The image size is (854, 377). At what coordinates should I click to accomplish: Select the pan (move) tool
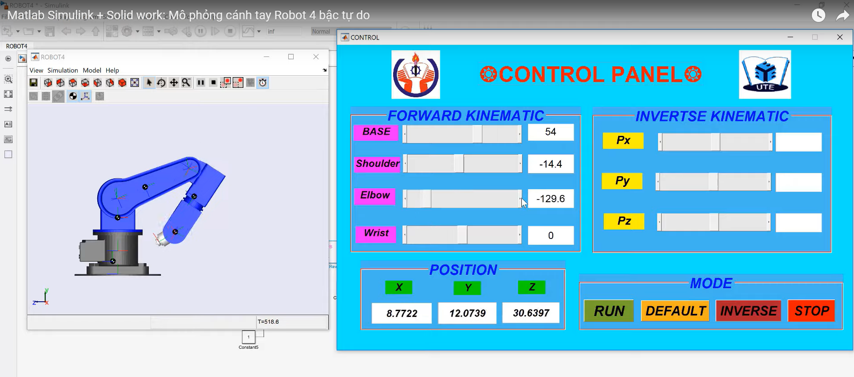174,82
